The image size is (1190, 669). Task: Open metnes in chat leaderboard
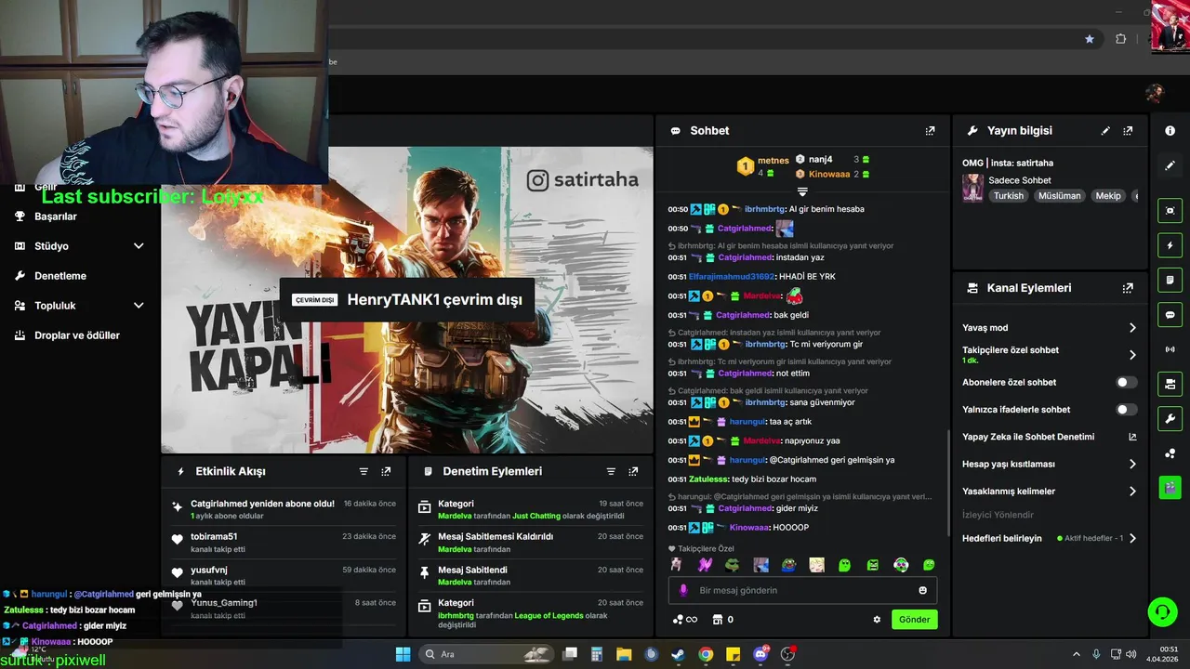(x=773, y=161)
